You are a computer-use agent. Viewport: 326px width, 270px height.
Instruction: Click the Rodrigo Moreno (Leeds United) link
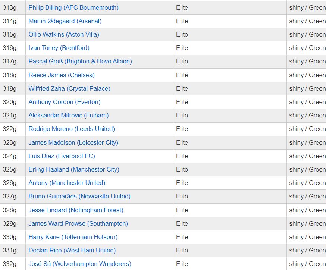click(x=72, y=129)
